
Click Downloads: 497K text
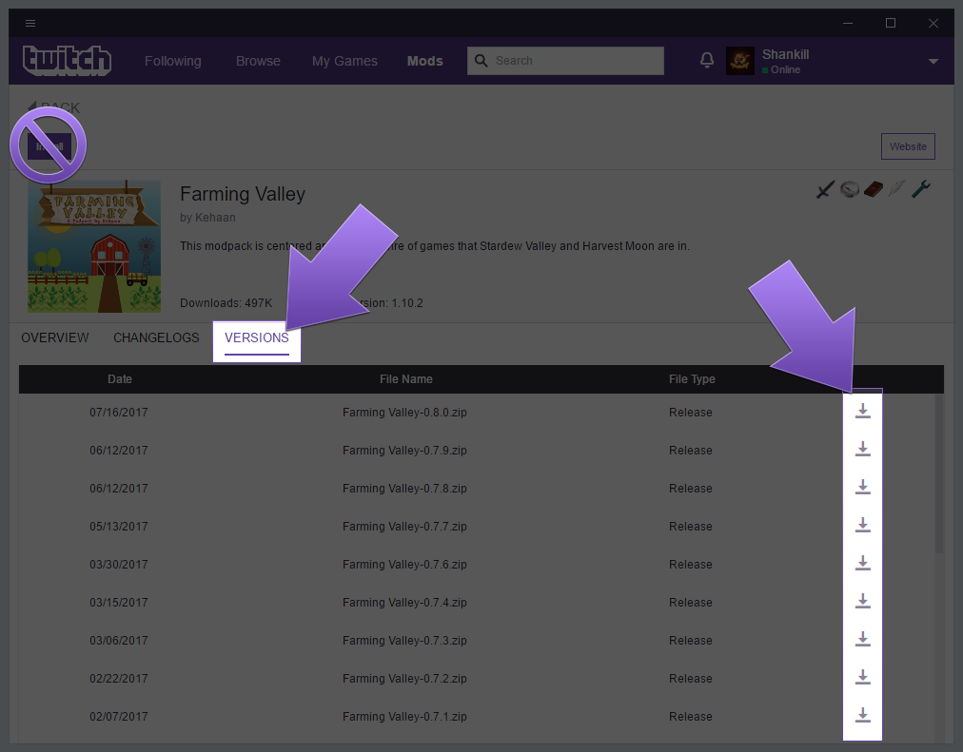226,303
